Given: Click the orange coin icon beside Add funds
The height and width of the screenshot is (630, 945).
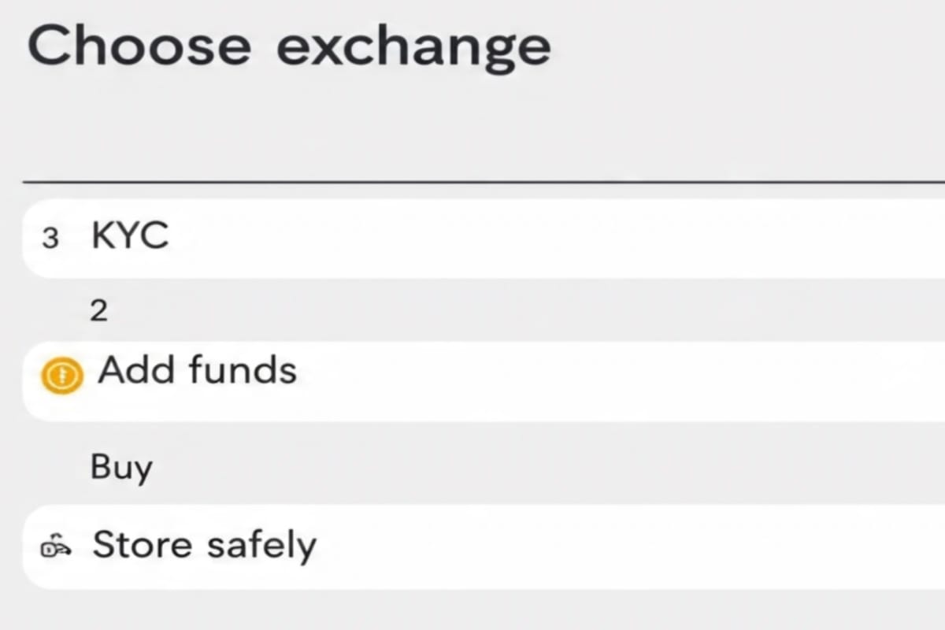Looking at the screenshot, I should point(61,376).
